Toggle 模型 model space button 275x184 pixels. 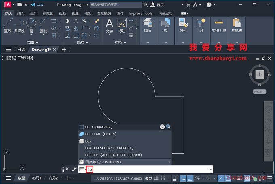click(x=148, y=178)
